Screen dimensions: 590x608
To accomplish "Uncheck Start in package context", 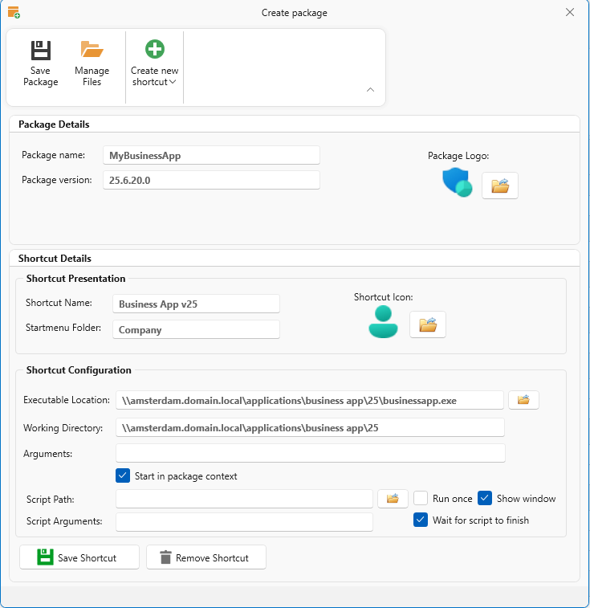I will (x=123, y=475).
